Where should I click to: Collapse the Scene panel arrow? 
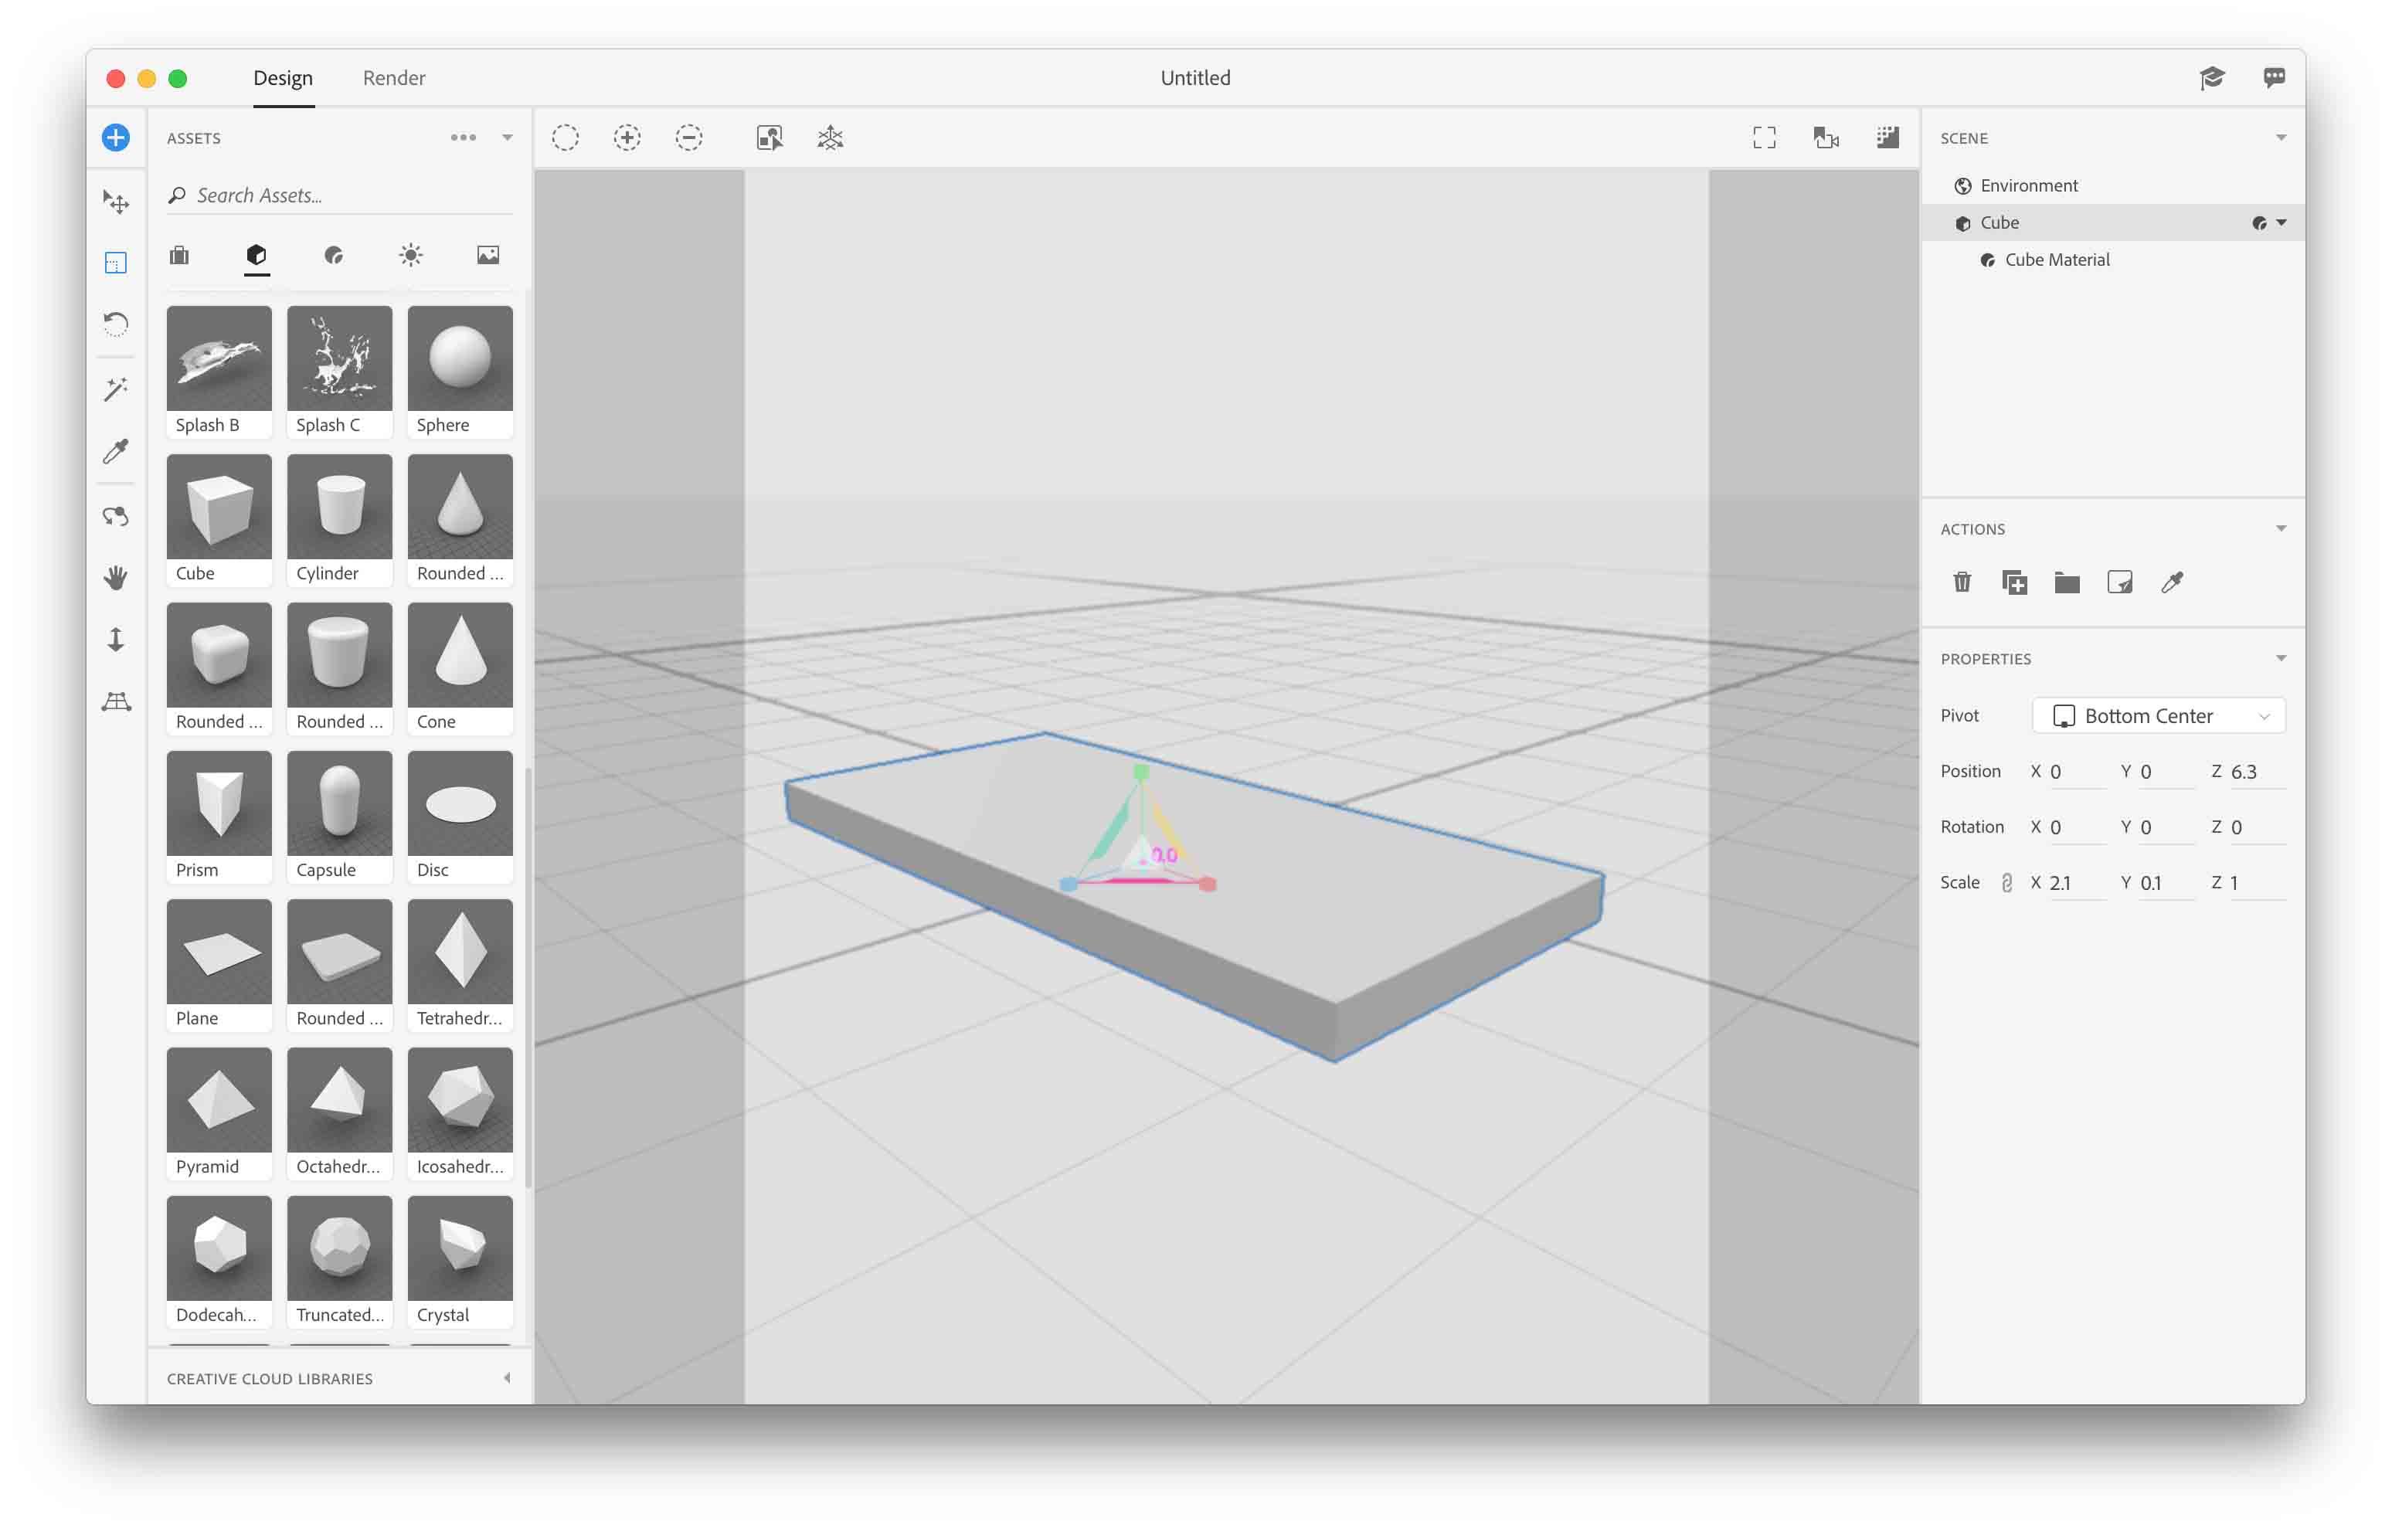click(x=2281, y=138)
